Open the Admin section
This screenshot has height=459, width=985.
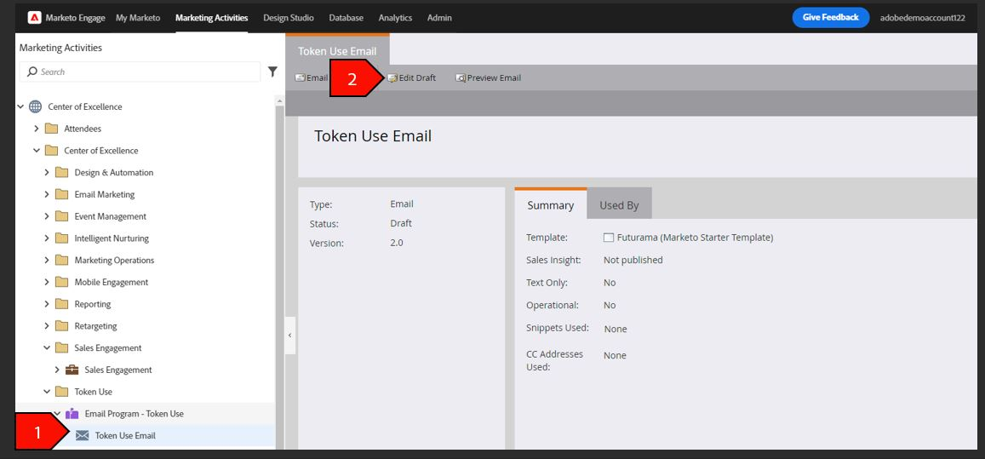pyautogui.click(x=440, y=18)
